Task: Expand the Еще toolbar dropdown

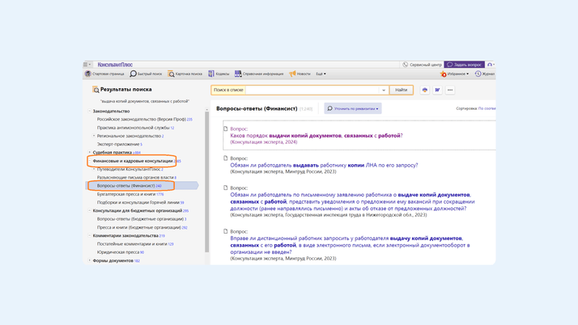Action: (x=321, y=74)
